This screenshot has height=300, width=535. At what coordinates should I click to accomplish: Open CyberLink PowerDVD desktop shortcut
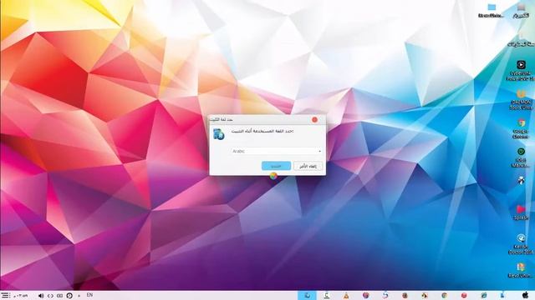coord(521,71)
